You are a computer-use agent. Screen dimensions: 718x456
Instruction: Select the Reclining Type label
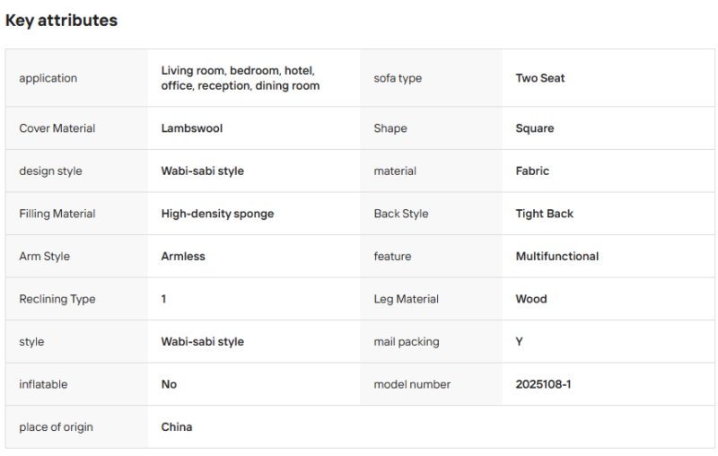[x=57, y=299]
